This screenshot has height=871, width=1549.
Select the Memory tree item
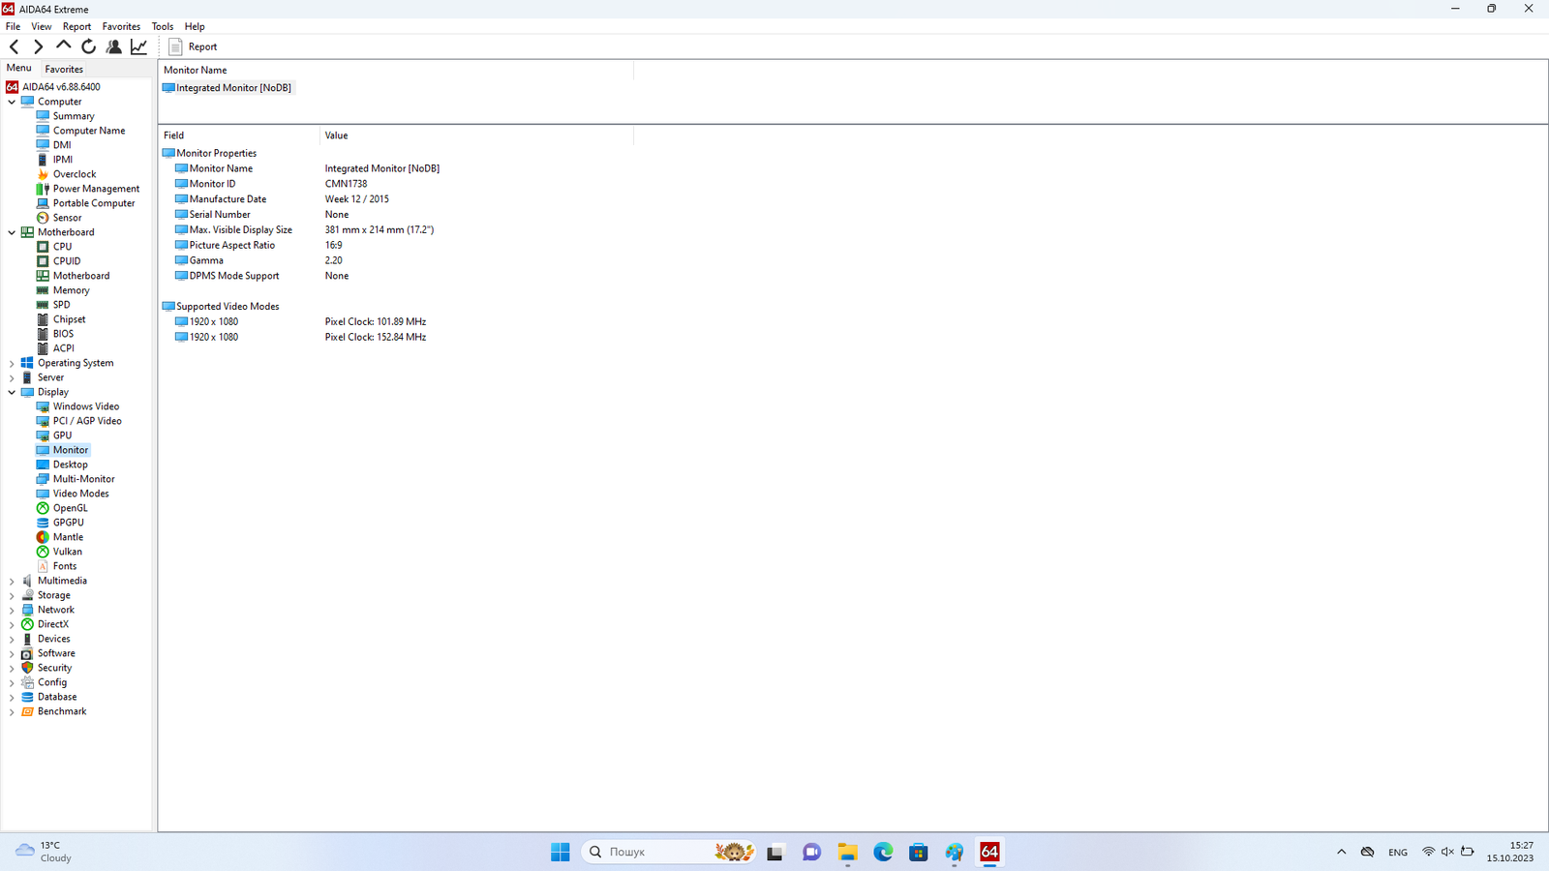(x=63, y=290)
